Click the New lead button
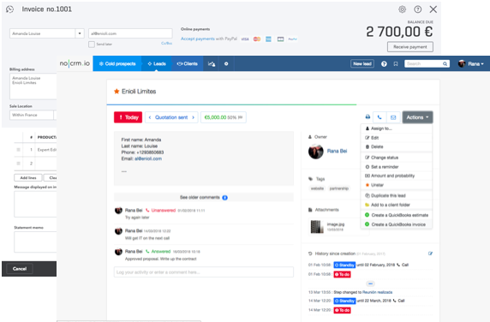Image resolution: width=490 pixels, height=322 pixels. 362,63
